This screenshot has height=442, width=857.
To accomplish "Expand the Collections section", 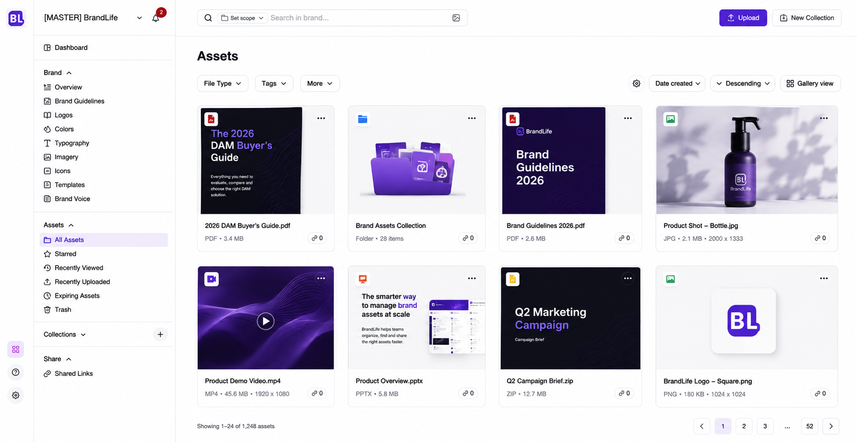I will 65,335.
